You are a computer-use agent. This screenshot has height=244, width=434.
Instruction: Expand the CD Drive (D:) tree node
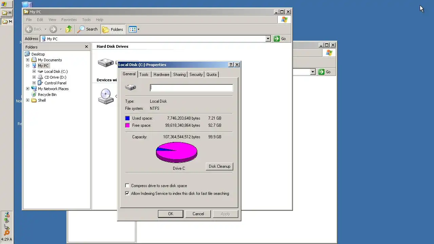(x=34, y=77)
